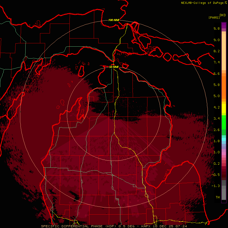Click the 4.2 legend value
This screenshot has width=228, height=228.
click(217, 107)
